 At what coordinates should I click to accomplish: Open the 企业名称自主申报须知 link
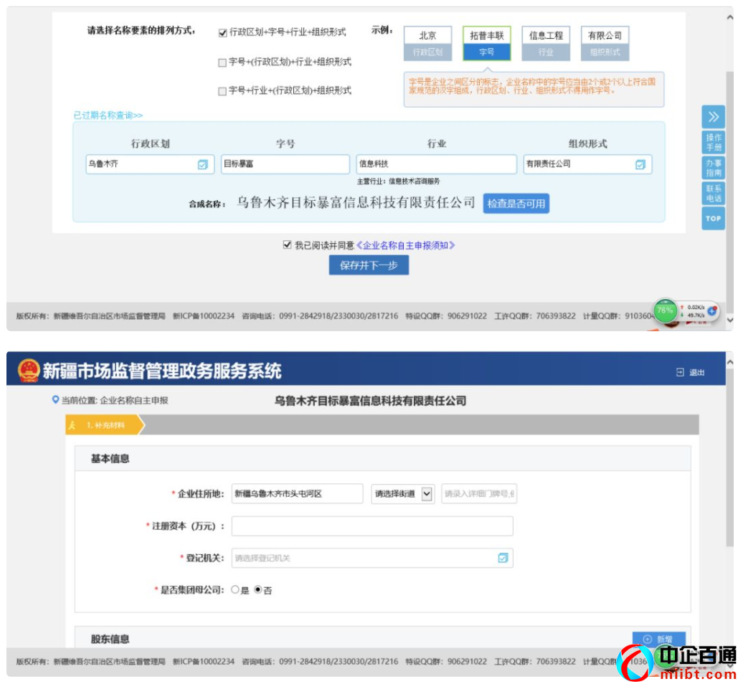[x=406, y=244]
